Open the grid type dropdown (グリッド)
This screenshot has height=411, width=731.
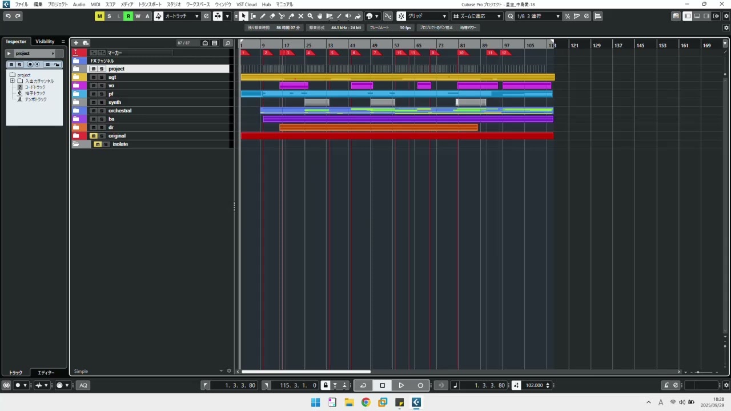click(427, 16)
